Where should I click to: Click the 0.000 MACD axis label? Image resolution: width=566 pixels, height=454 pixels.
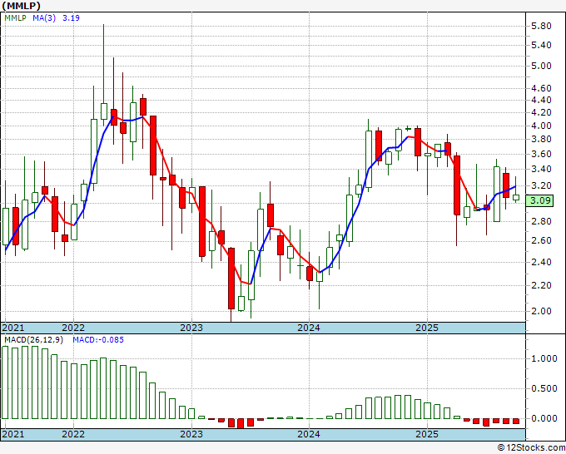pyautogui.click(x=543, y=419)
